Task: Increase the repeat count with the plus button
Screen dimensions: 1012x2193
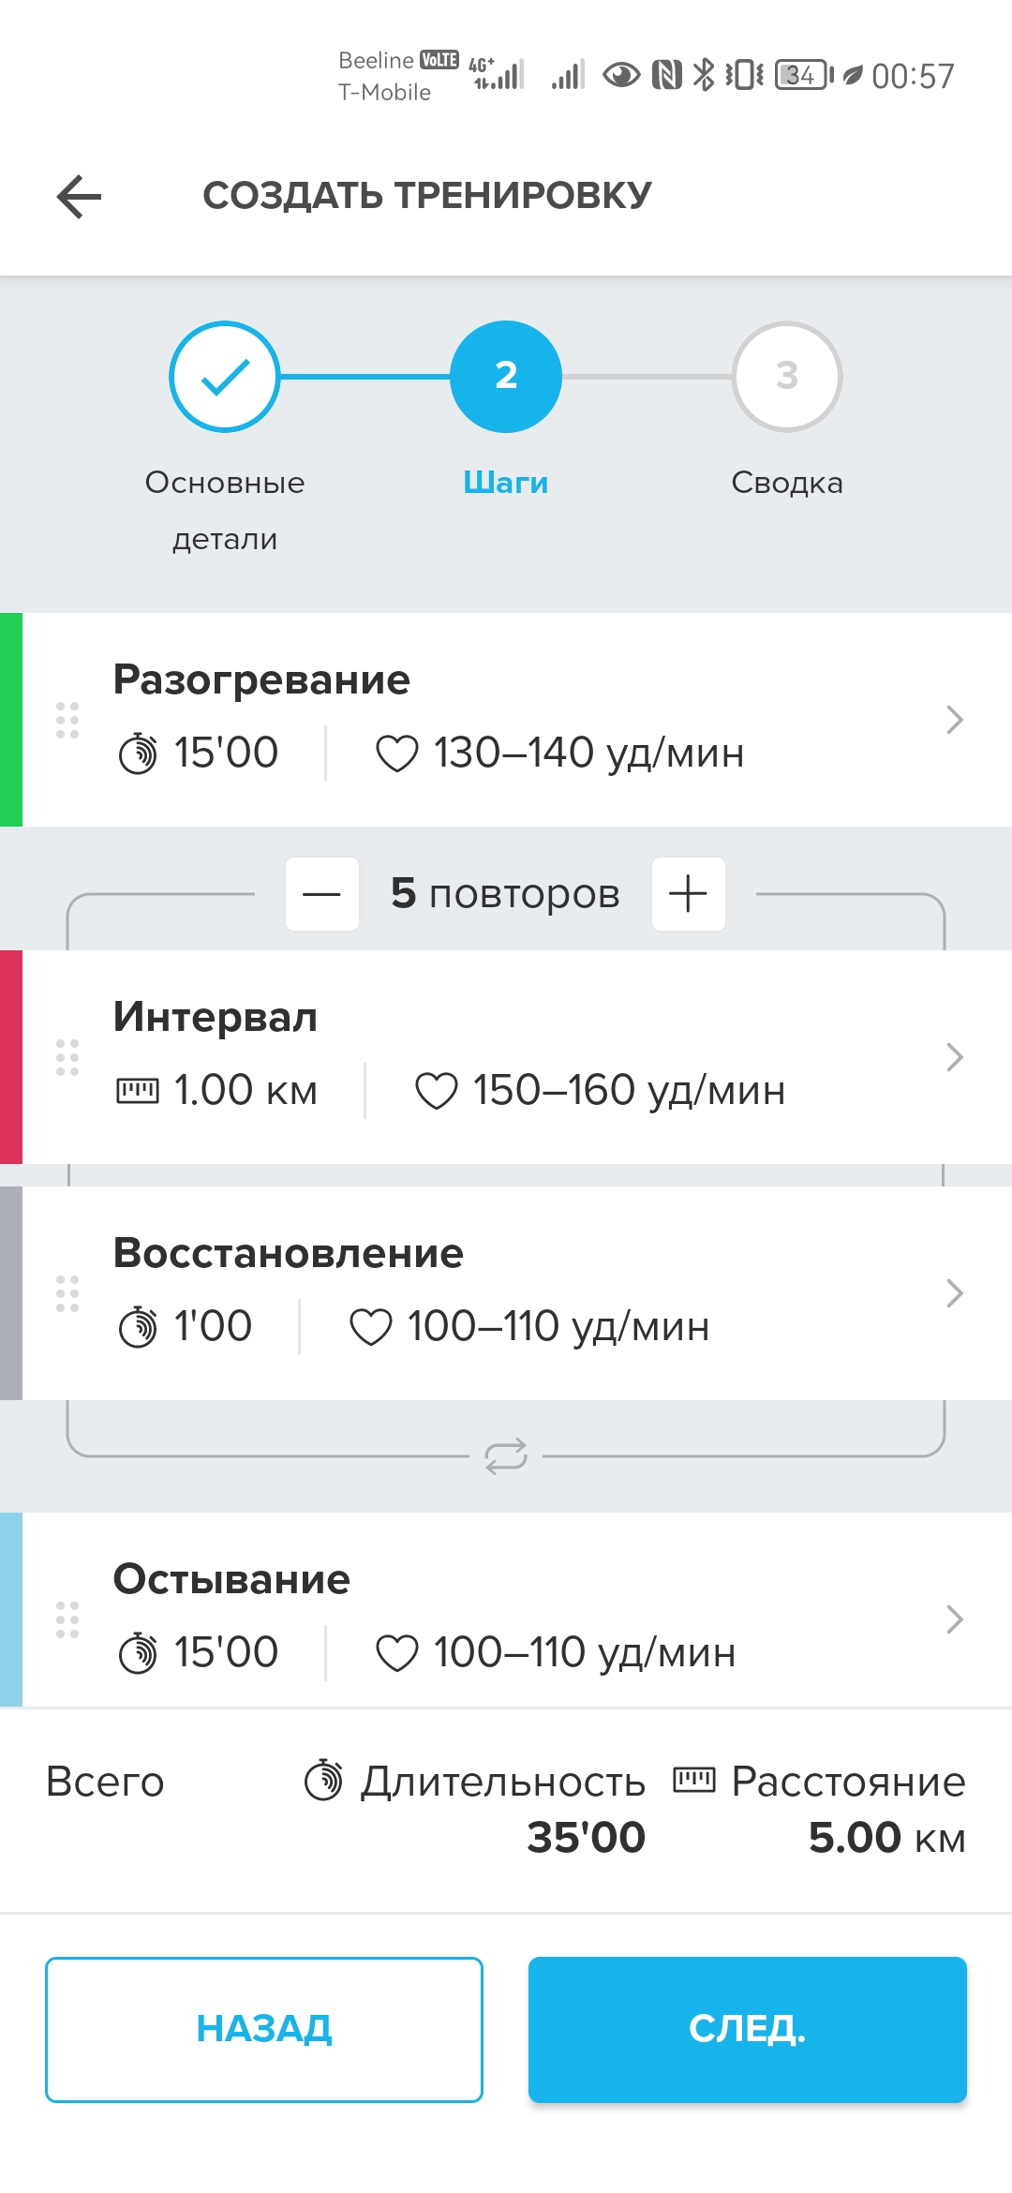Action: tap(688, 894)
